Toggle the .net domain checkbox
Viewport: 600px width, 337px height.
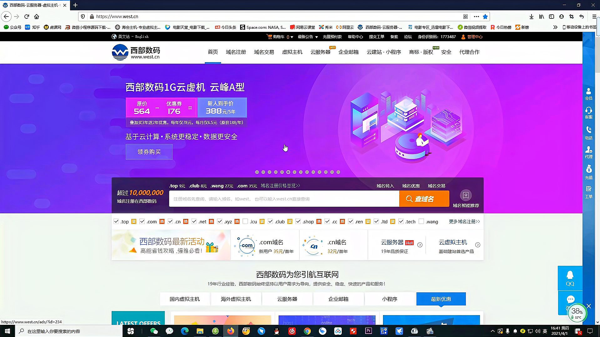click(x=194, y=221)
